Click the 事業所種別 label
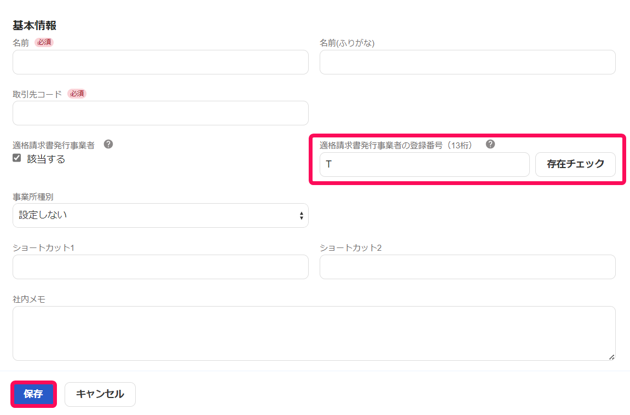The image size is (630, 415). (33, 197)
